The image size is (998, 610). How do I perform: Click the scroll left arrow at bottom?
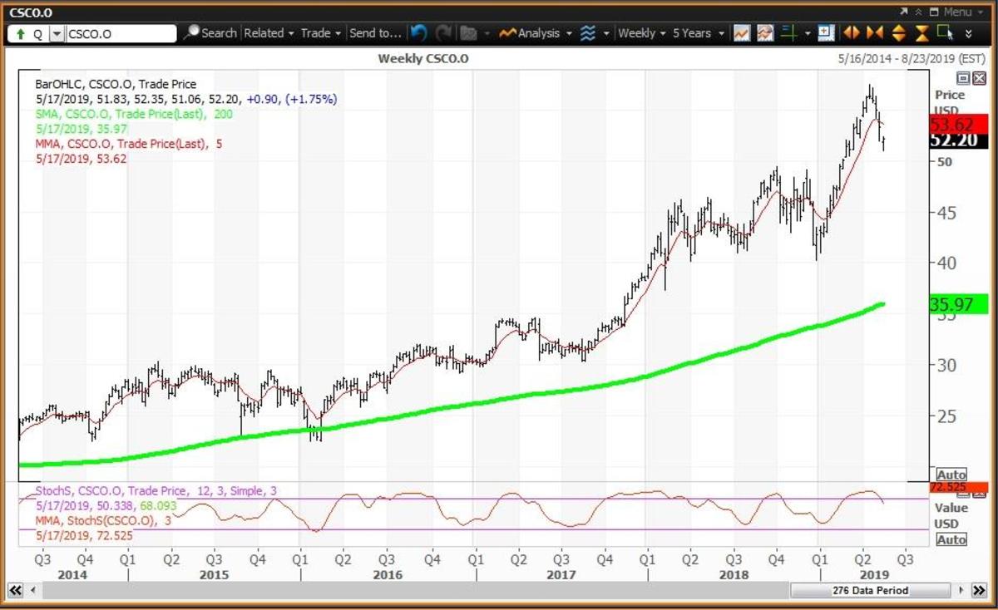[32, 590]
